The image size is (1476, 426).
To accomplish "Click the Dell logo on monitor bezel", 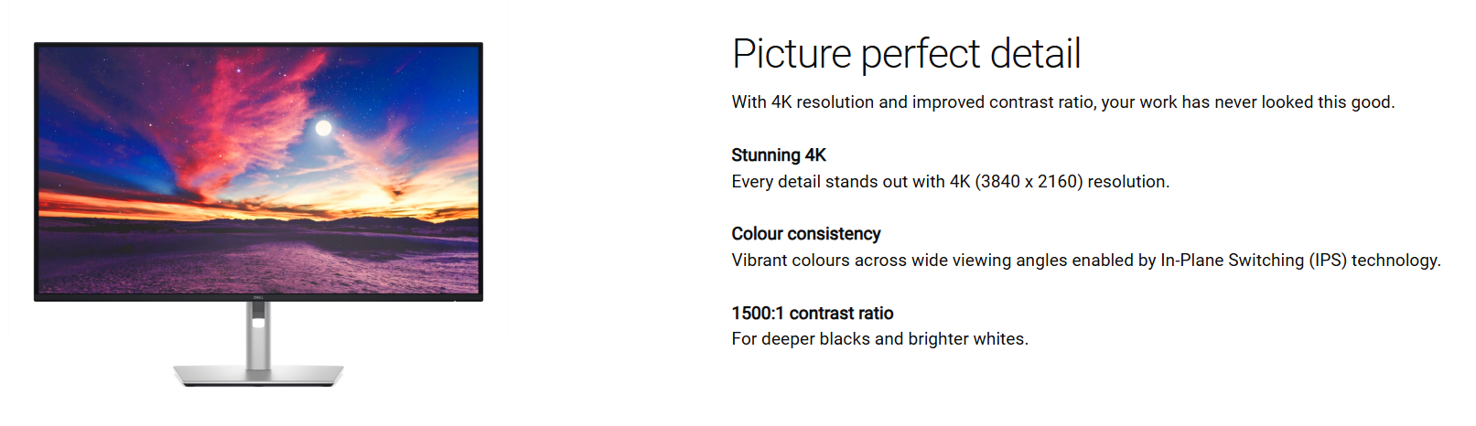I will (x=258, y=297).
